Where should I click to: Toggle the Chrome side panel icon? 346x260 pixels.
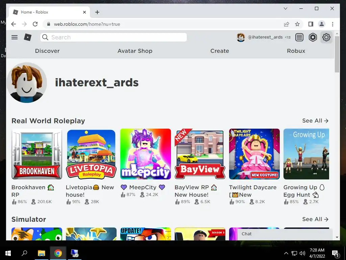pos(311,24)
